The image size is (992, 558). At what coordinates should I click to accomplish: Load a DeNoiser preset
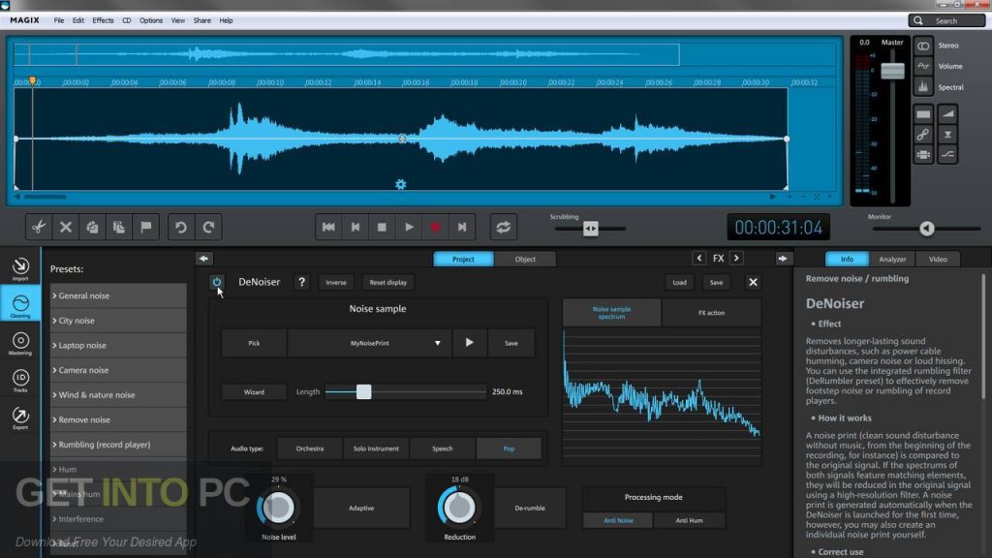(x=679, y=282)
